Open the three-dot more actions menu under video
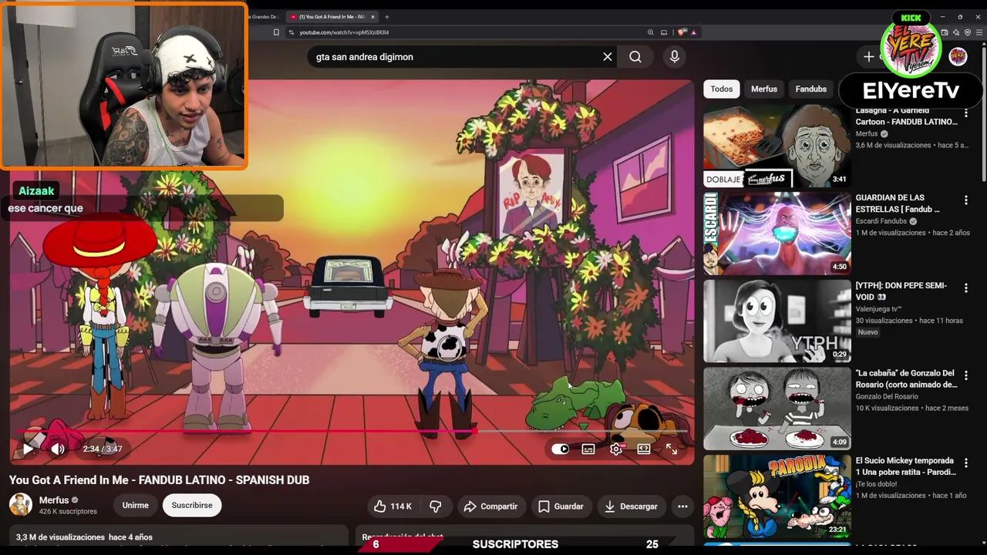Screen dimensions: 987x555 coord(682,506)
